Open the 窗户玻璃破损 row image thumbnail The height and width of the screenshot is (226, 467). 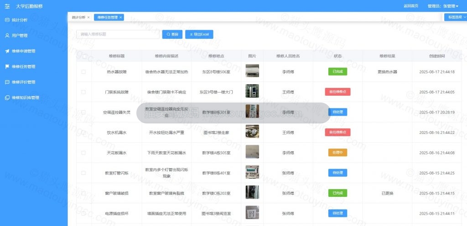tap(252, 192)
